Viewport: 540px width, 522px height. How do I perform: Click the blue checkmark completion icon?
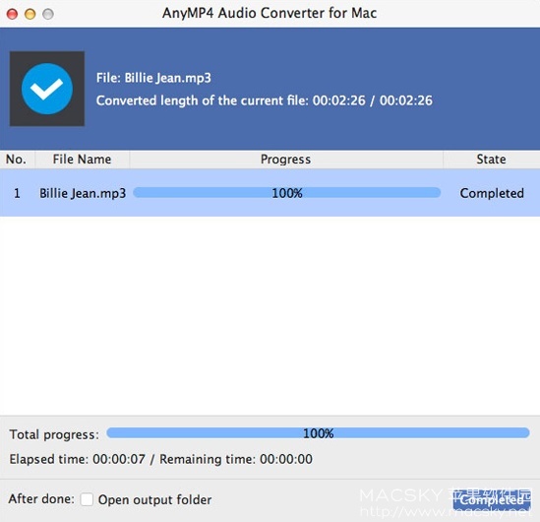[47, 89]
